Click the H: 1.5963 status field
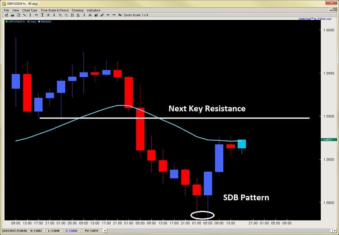Image resolution: width=339 pixels, height=235 pixels. coord(36,231)
